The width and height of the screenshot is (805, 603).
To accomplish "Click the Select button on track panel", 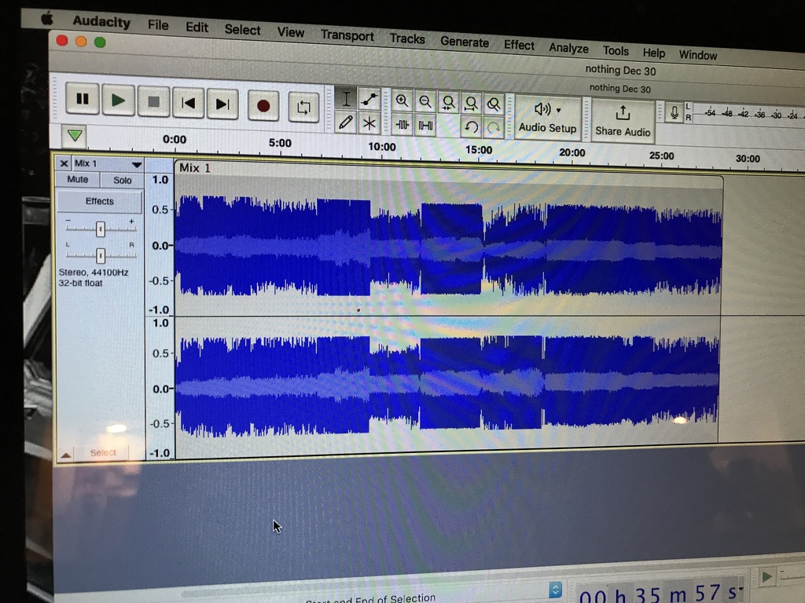I will coord(103,452).
